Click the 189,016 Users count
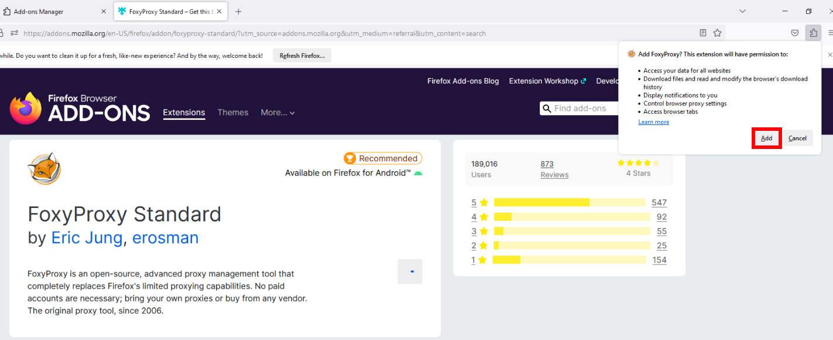 click(484, 169)
